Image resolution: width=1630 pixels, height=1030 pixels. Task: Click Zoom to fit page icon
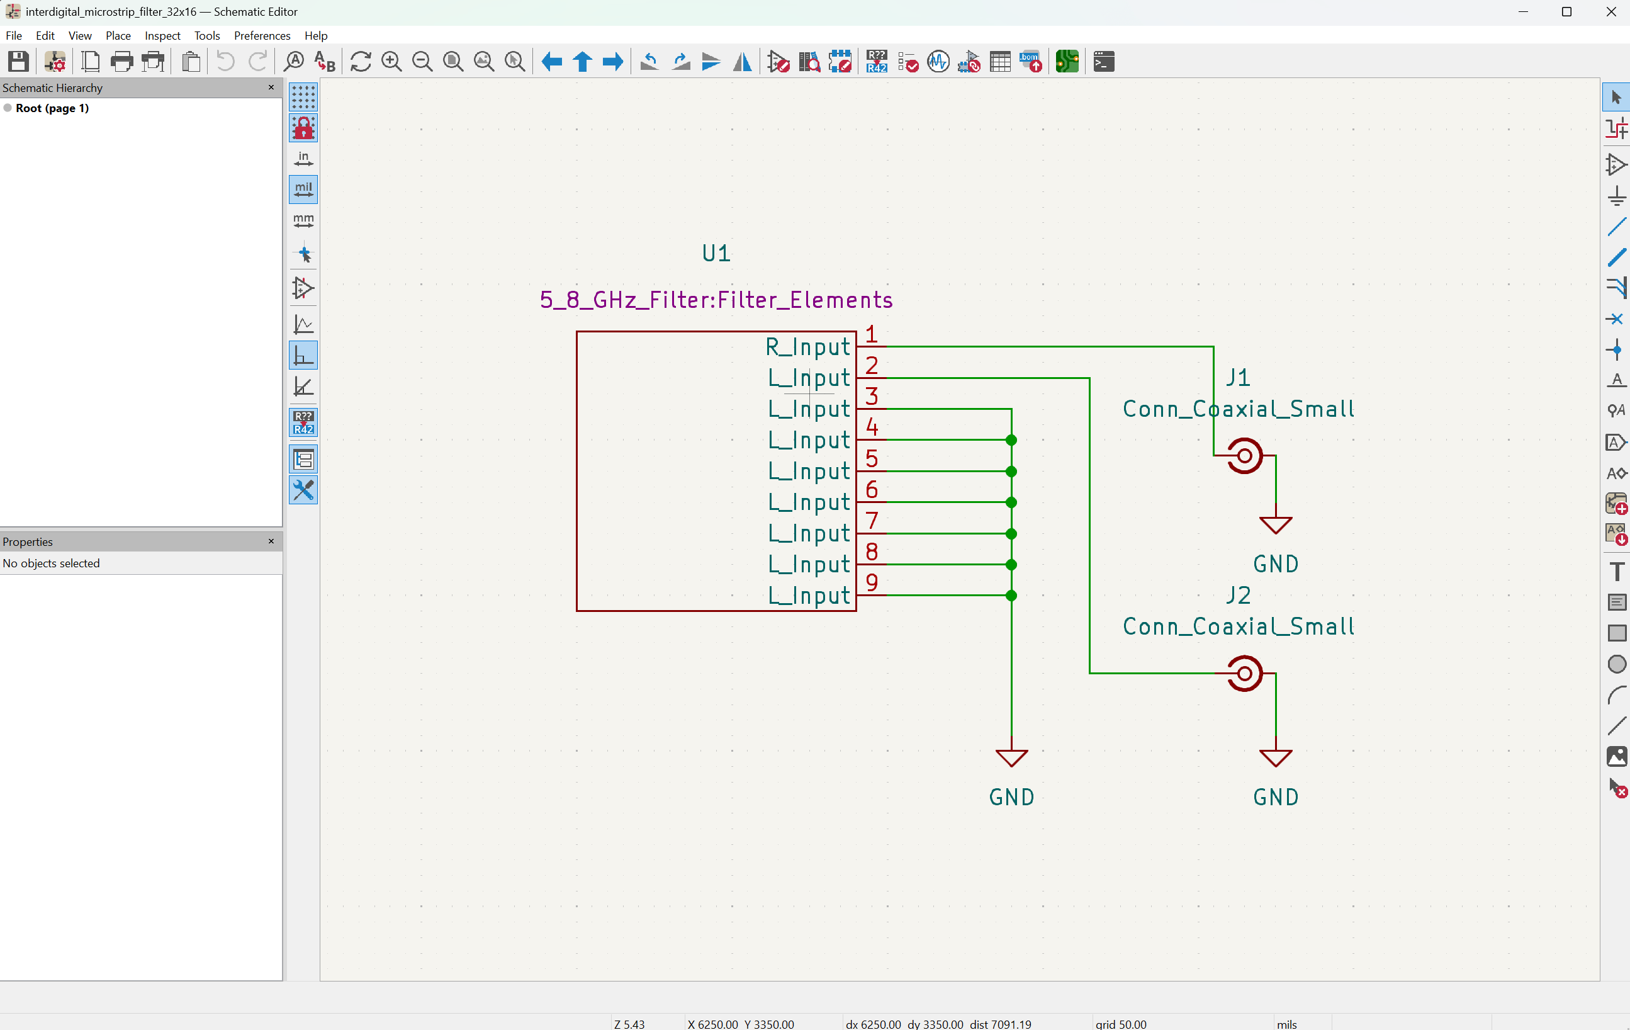[x=453, y=62]
